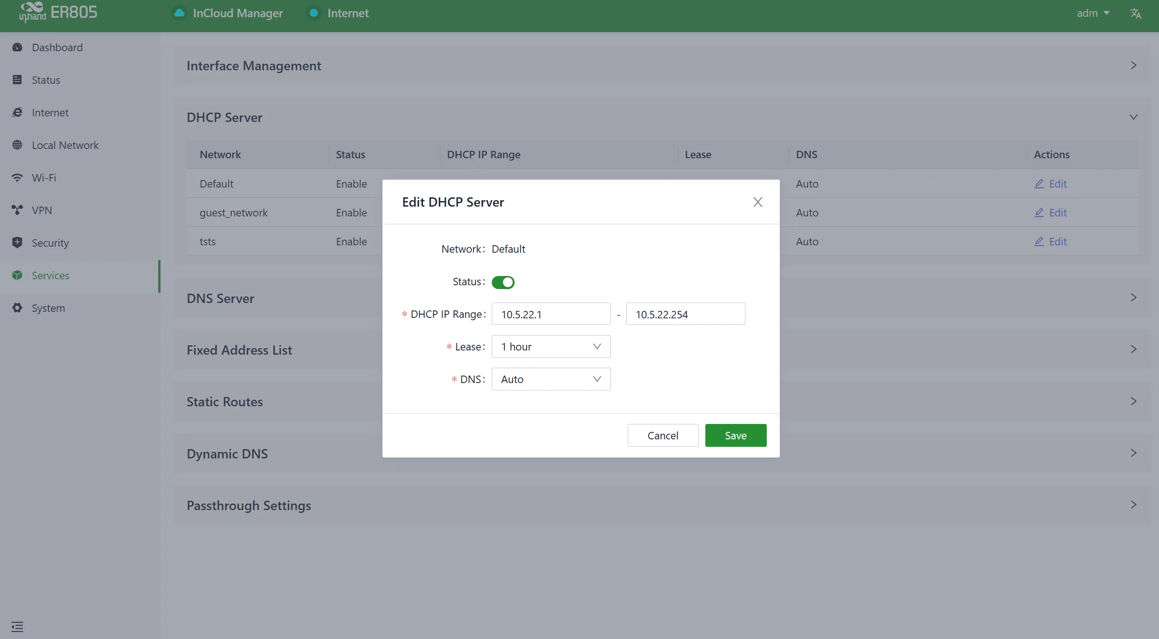This screenshot has width=1159, height=639.
Task: Close the Edit DHCP Server dialog
Action: coord(758,202)
